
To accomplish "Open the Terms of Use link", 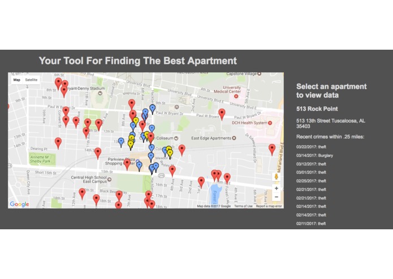I will click(x=243, y=206).
